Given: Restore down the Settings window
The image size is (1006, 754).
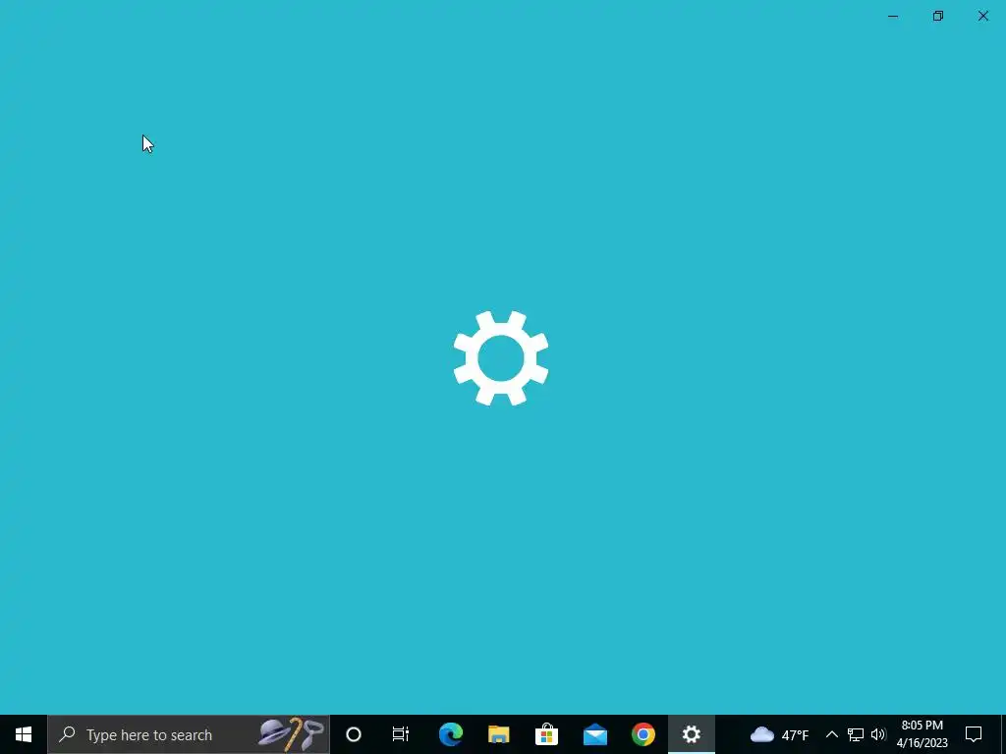Looking at the screenshot, I should (x=938, y=16).
